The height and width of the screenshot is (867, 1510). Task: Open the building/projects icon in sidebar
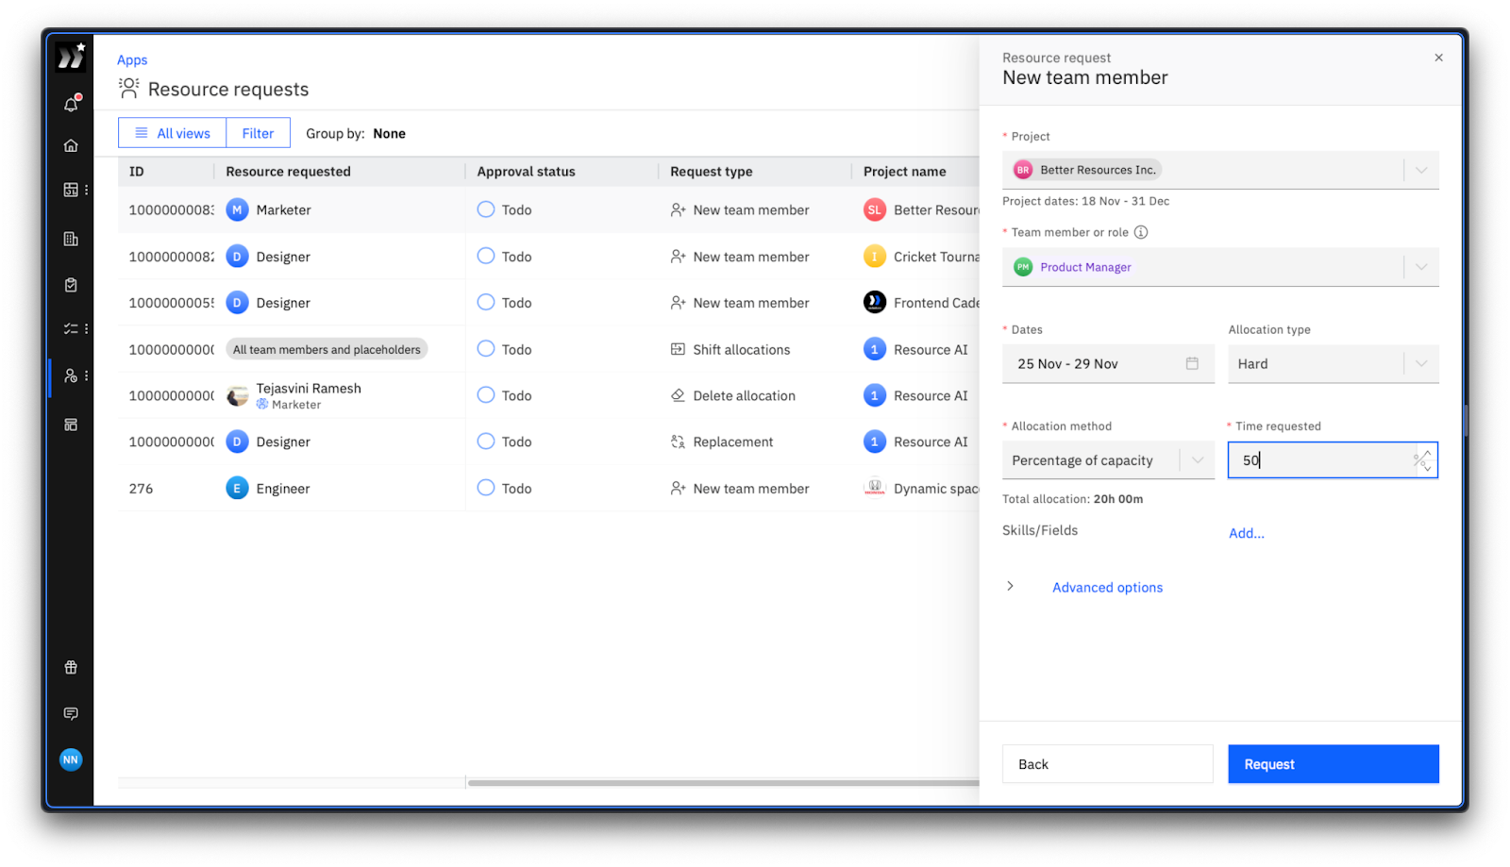pyautogui.click(x=71, y=239)
